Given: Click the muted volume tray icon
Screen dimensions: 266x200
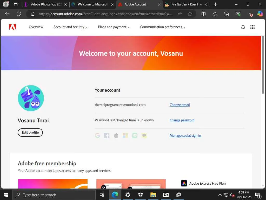Looking at the screenshot, I should coord(232,195).
